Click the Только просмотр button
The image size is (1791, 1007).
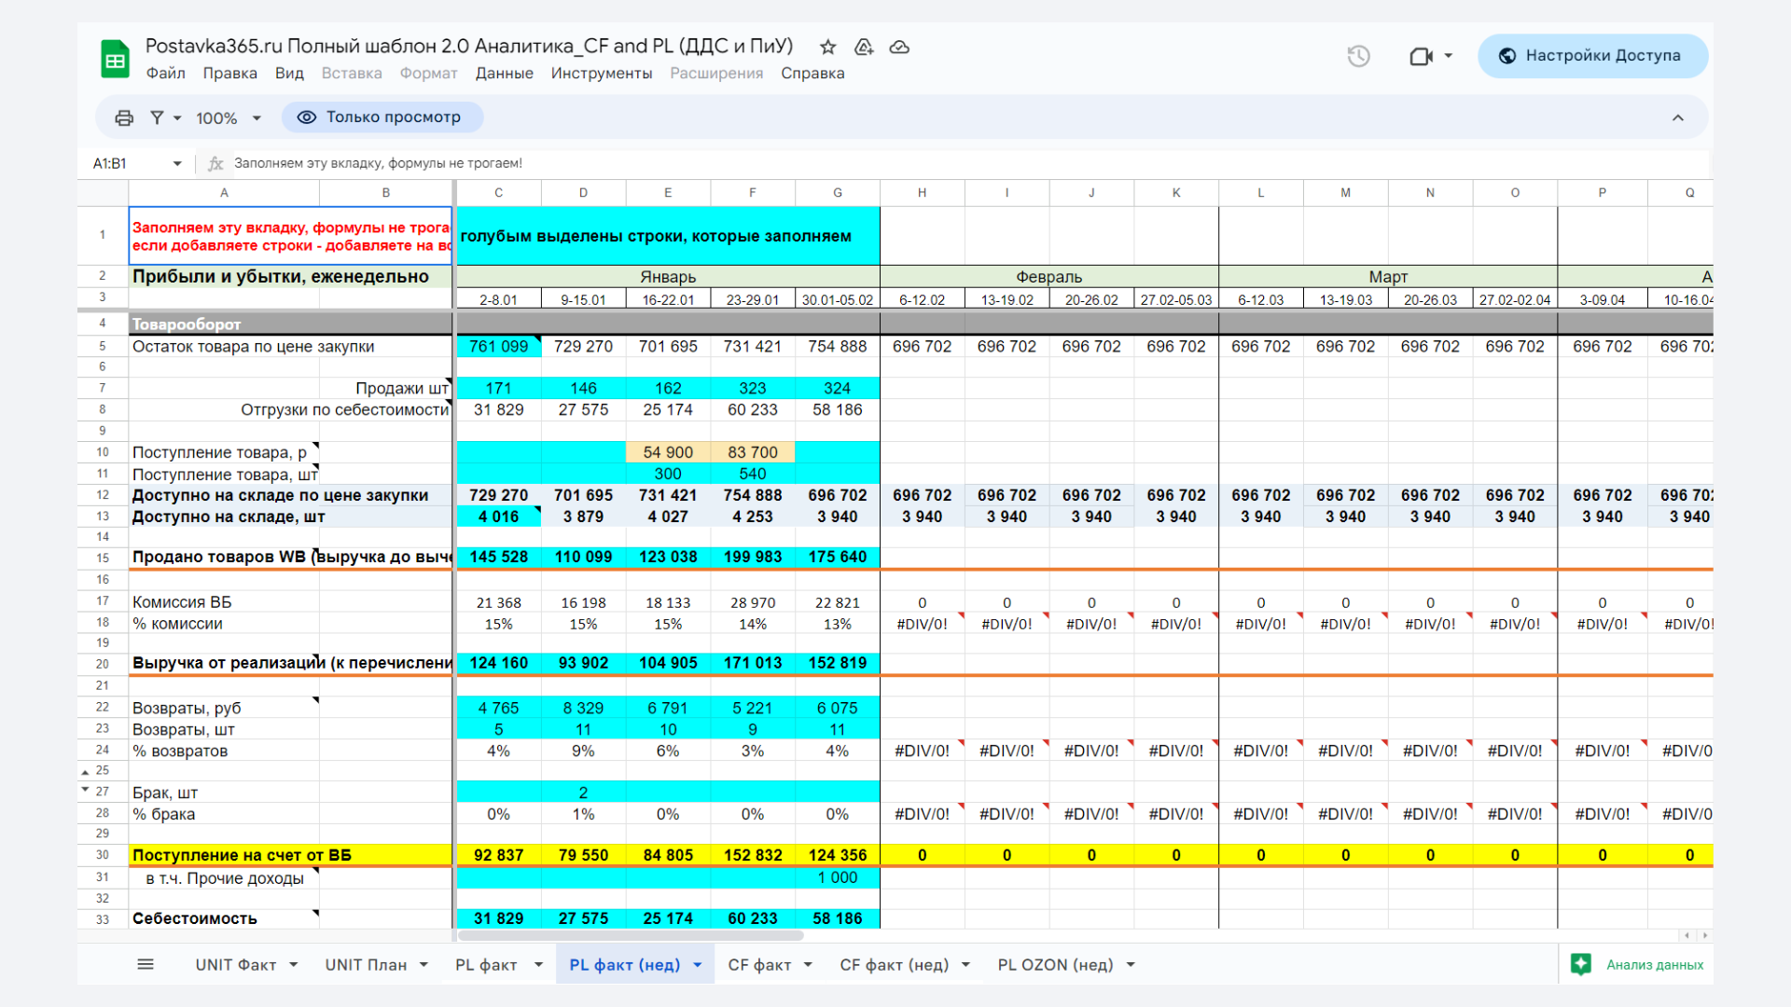(x=382, y=117)
